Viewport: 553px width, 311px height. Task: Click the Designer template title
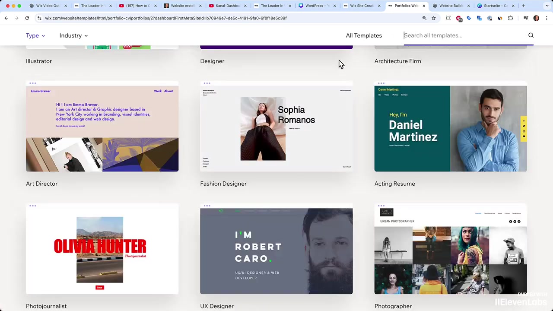tap(212, 61)
